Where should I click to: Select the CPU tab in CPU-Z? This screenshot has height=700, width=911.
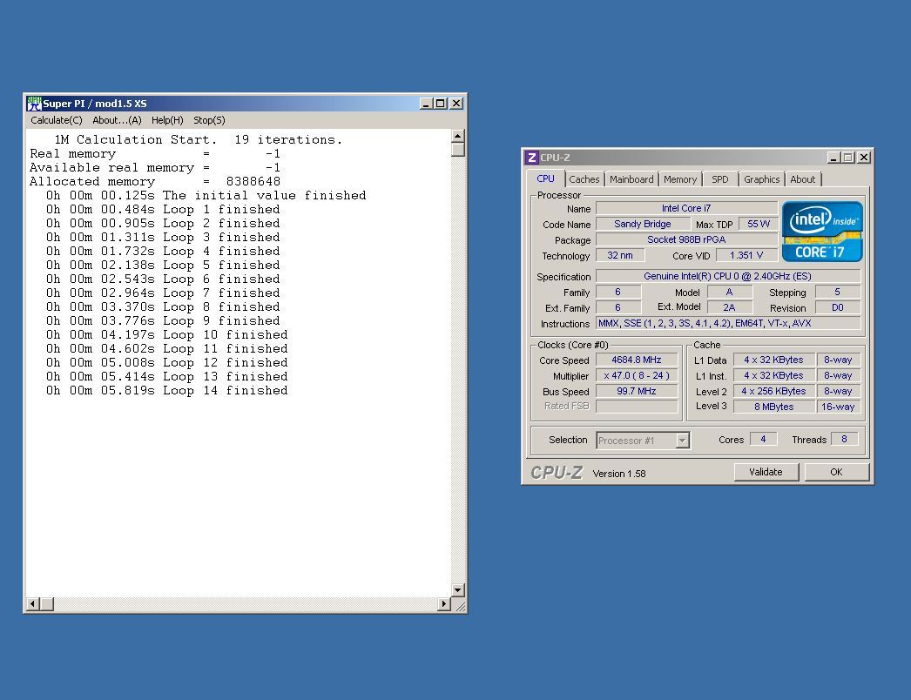(545, 179)
